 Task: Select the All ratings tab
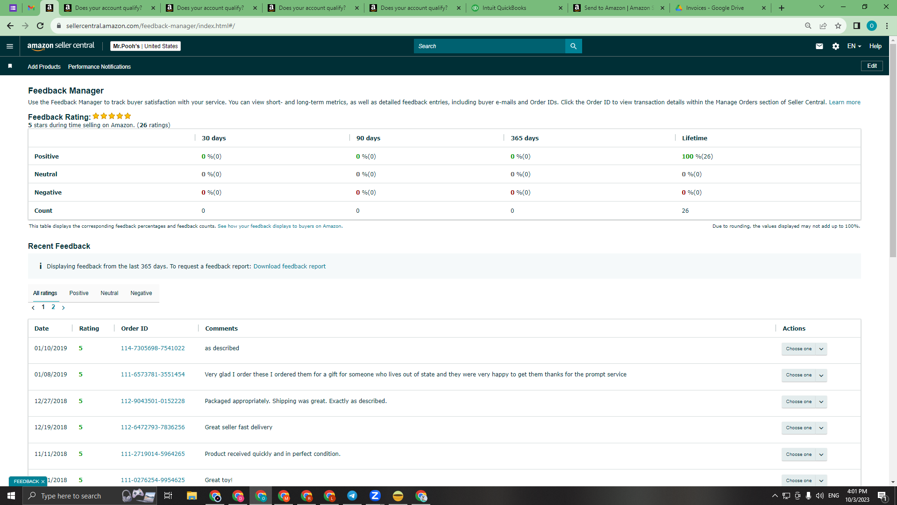pyautogui.click(x=45, y=293)
